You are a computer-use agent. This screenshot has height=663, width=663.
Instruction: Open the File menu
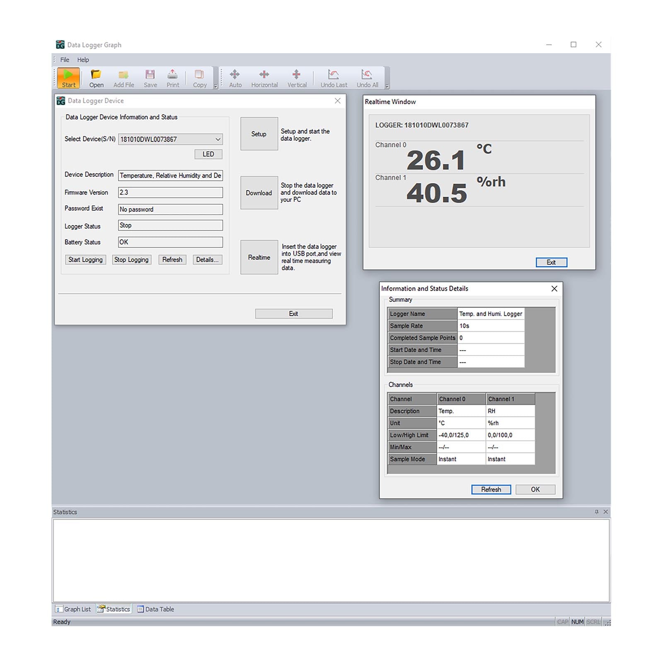pos(65,60)
